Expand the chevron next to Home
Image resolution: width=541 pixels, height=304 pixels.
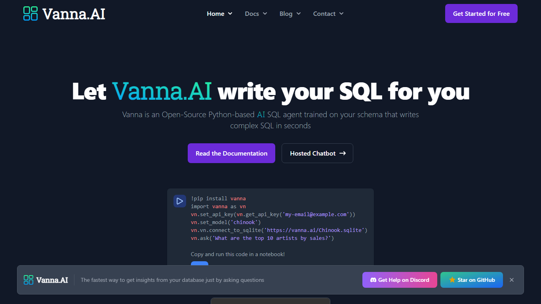coord(230,14)
